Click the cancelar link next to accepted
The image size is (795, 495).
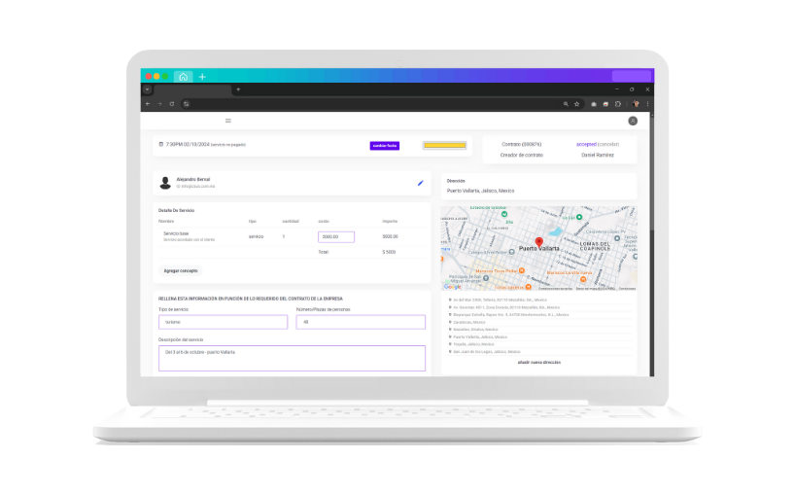coord(608,144)
